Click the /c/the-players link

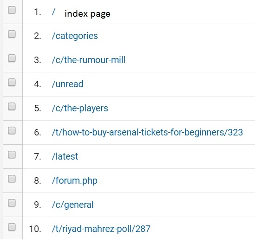point(80,109)
